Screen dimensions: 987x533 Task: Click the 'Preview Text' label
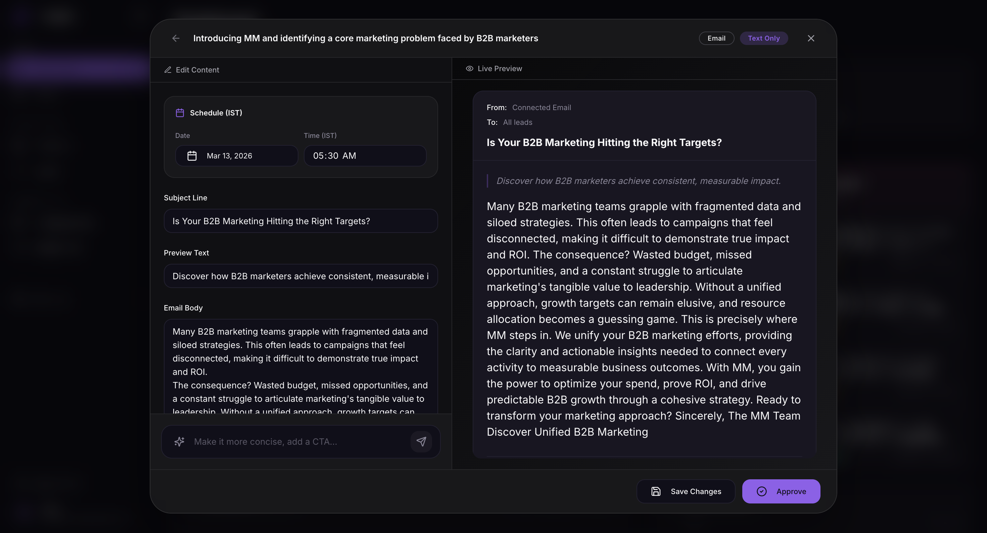pyautogui.click(x=186, y=253)
